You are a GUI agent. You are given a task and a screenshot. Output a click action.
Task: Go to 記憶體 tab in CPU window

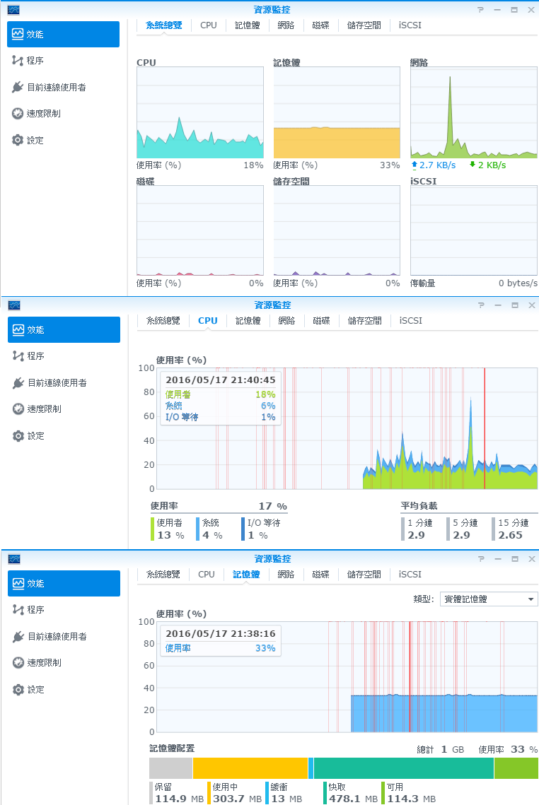[x=248, y=321]
